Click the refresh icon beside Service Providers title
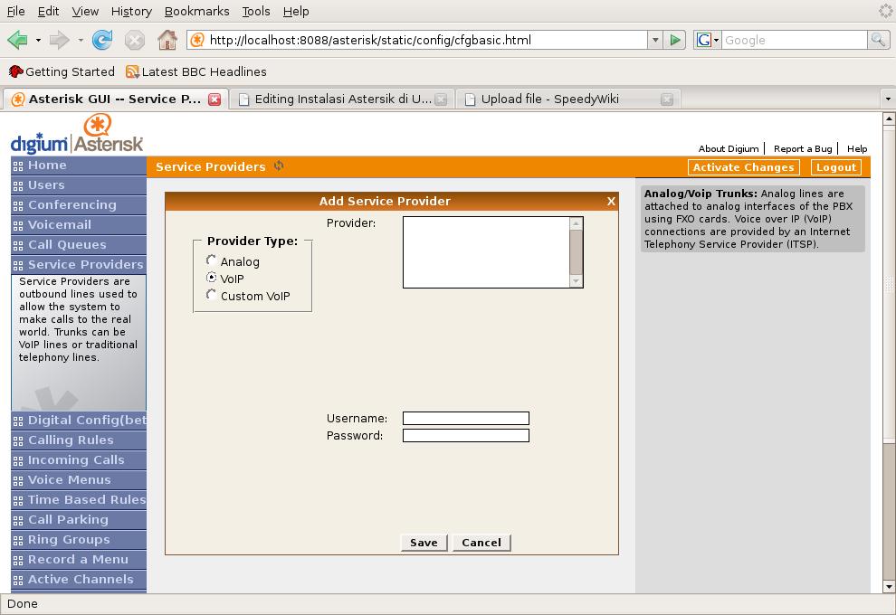 [x=279, y=166]
